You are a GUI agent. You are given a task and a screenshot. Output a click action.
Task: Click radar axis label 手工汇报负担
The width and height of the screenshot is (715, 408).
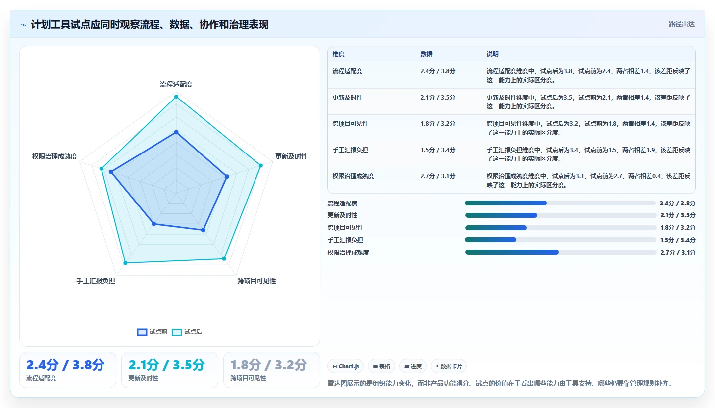[x=96, y=281]
